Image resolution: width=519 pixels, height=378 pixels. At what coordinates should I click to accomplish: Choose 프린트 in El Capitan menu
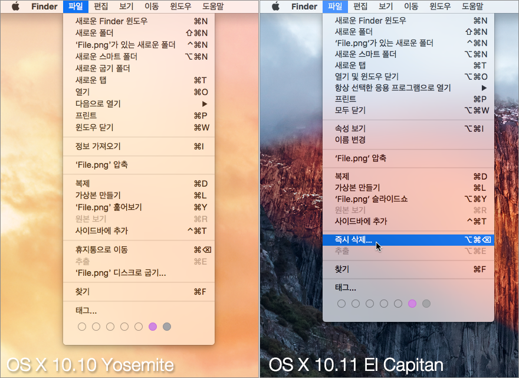(x=409, y=99)
